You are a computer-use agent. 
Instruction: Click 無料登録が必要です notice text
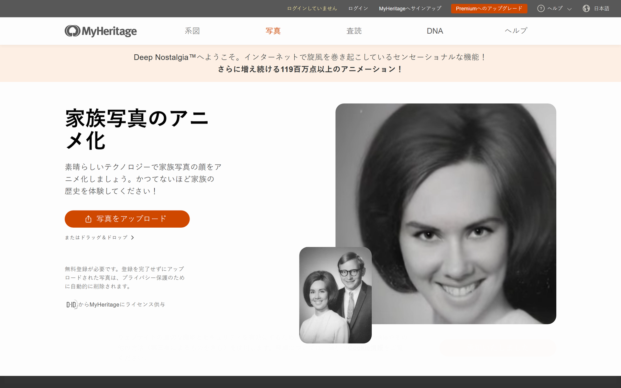tap(125, 278)
